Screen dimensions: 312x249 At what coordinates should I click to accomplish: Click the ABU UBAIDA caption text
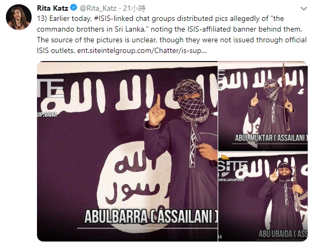click(x=283, y=234)
